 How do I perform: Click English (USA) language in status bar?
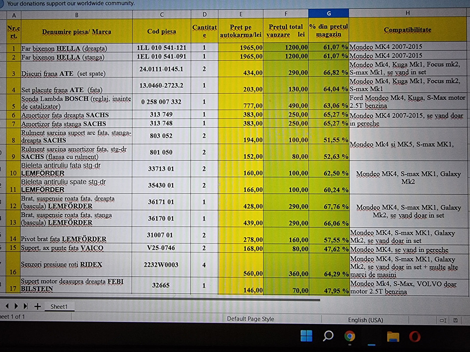pos(366,320)
